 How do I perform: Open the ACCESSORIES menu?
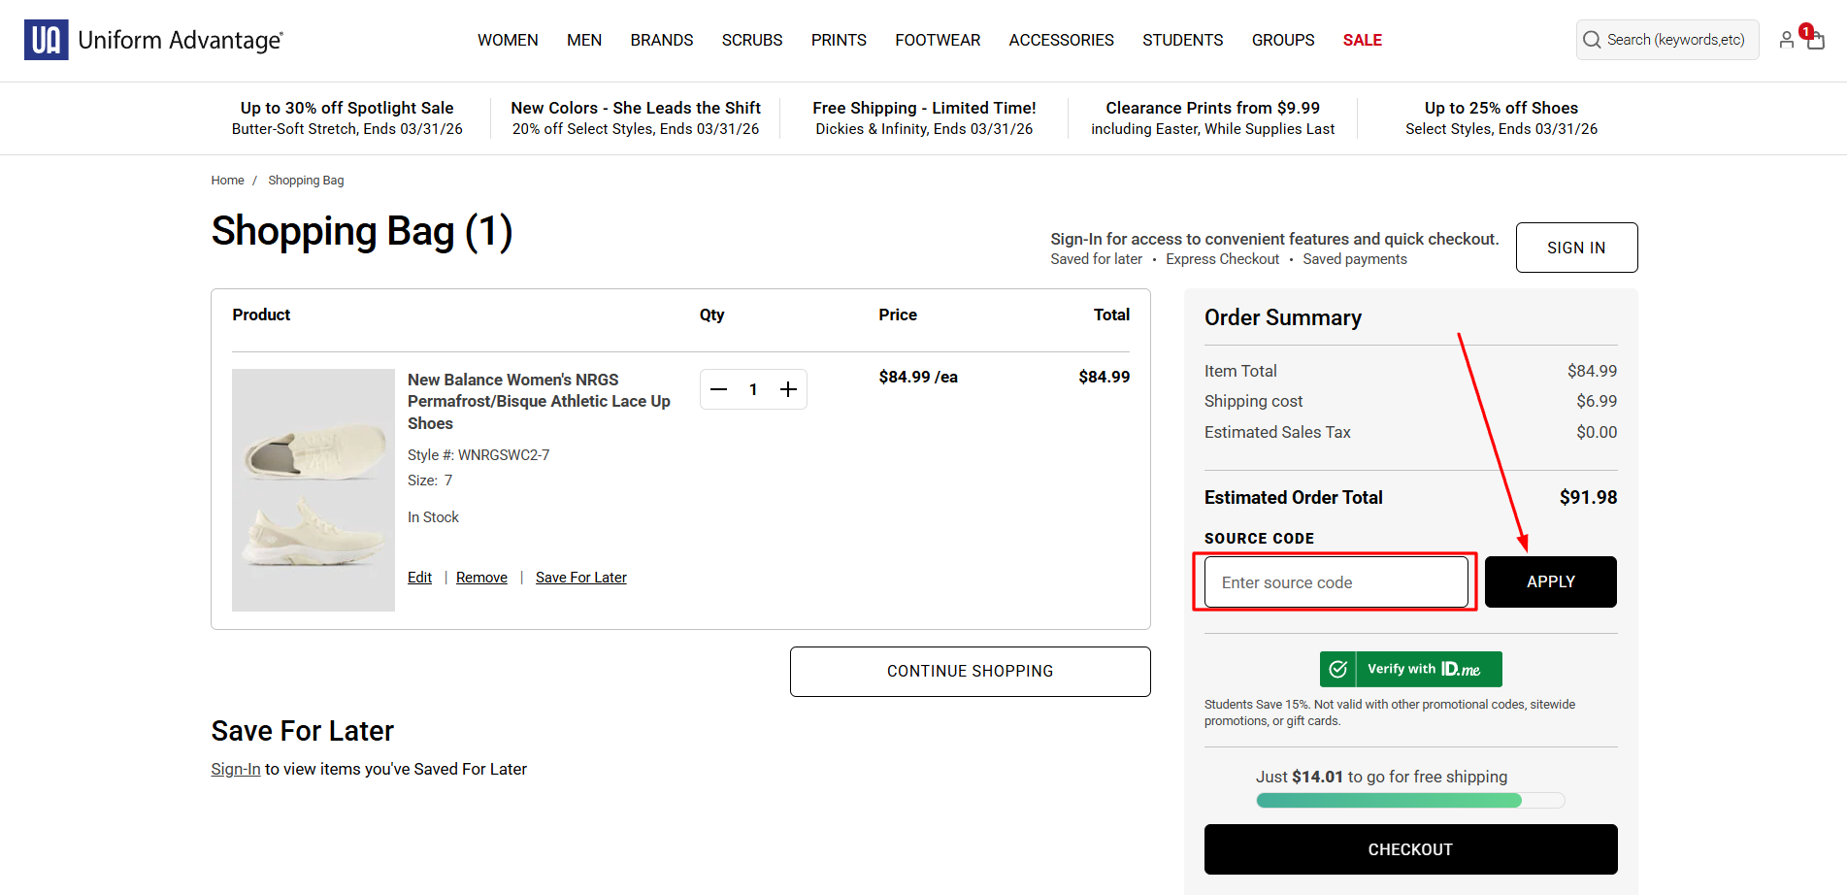point(1062,40)
